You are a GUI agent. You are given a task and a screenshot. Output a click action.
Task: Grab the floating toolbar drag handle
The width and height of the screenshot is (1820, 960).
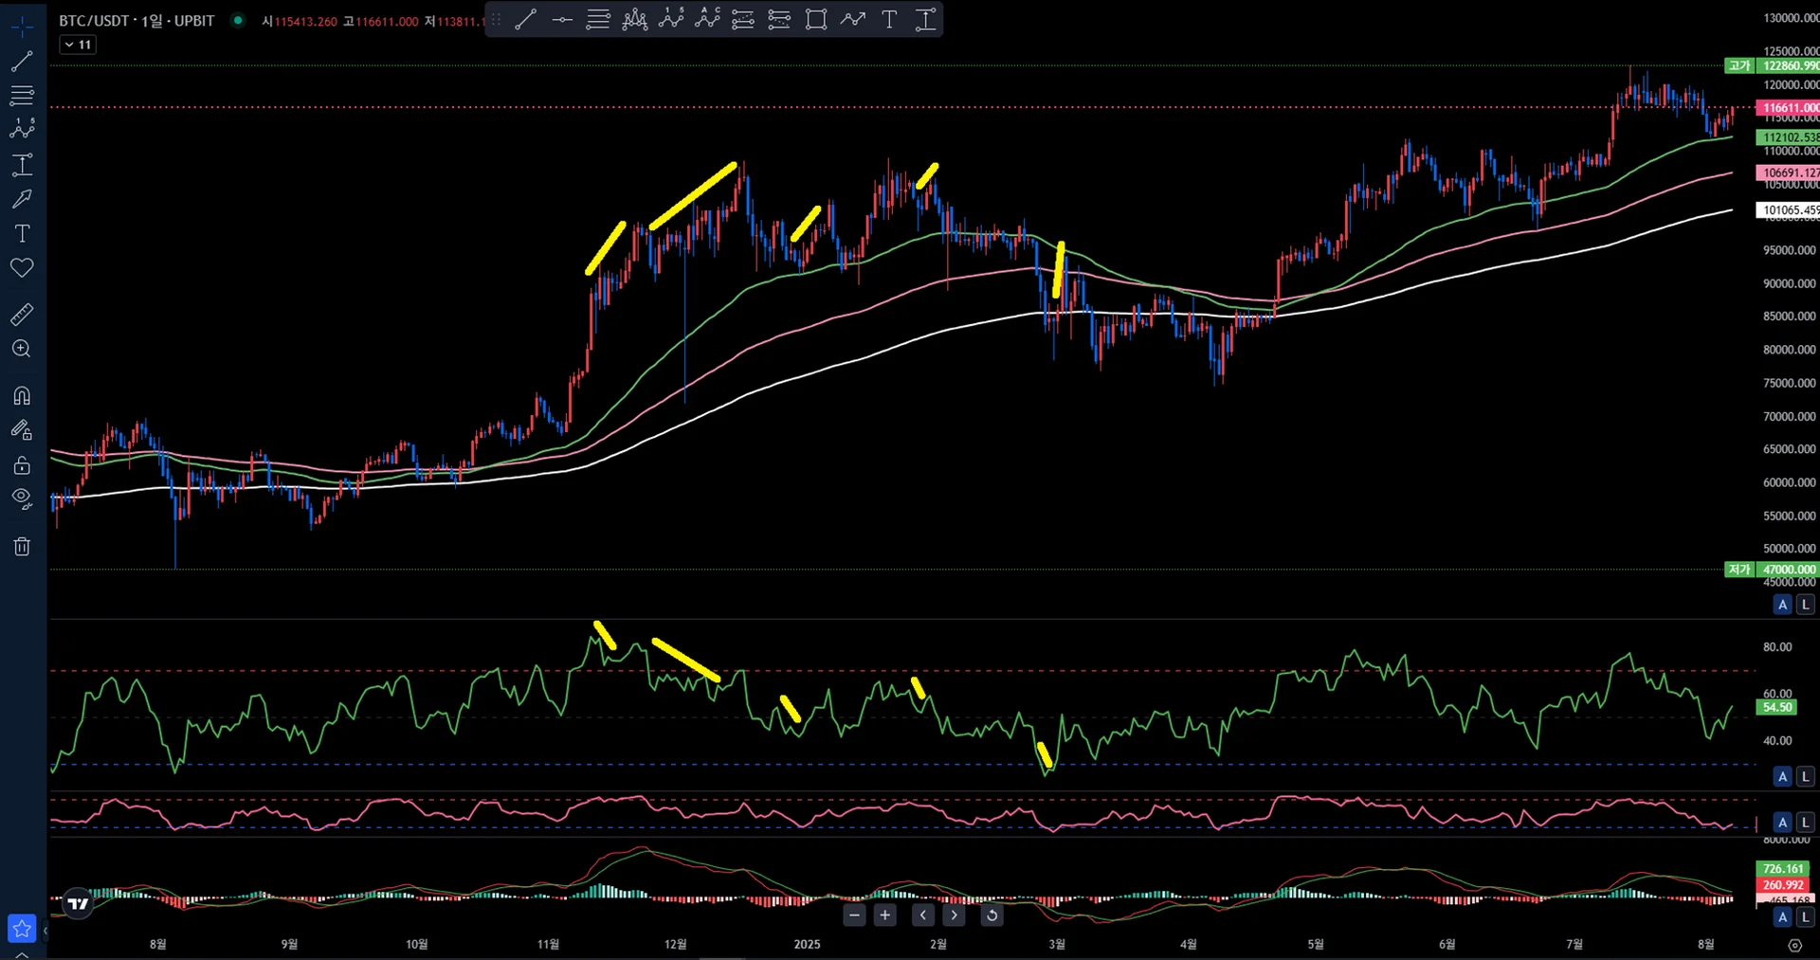click(495, 20)
